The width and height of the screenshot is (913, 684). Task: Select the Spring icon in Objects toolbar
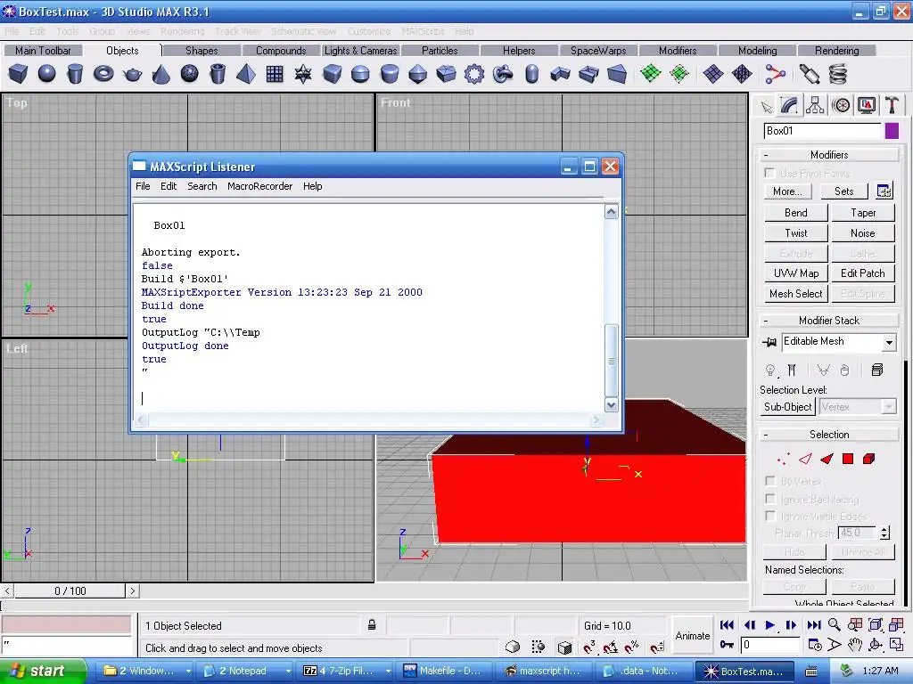coord(838,74)
